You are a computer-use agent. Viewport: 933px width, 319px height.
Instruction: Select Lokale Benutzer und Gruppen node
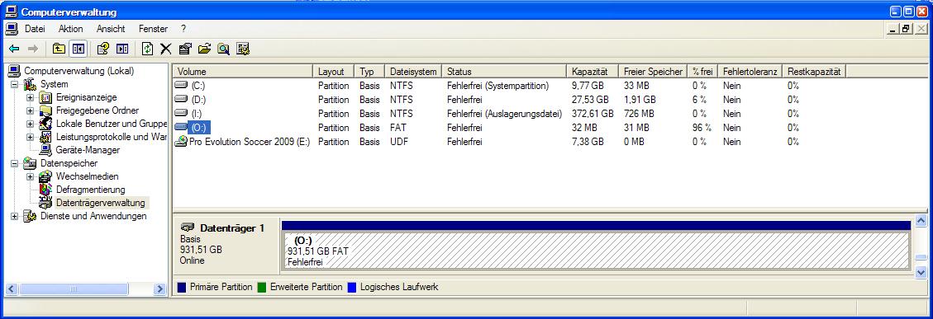(x=111, y=124)
